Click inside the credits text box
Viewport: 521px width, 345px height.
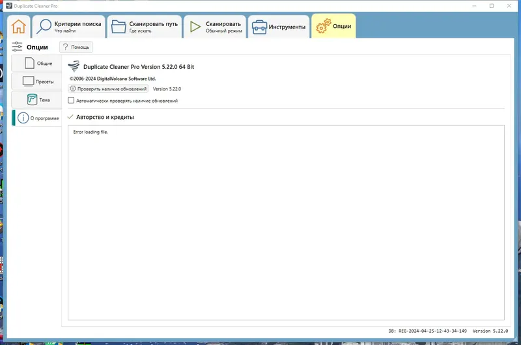286,222
